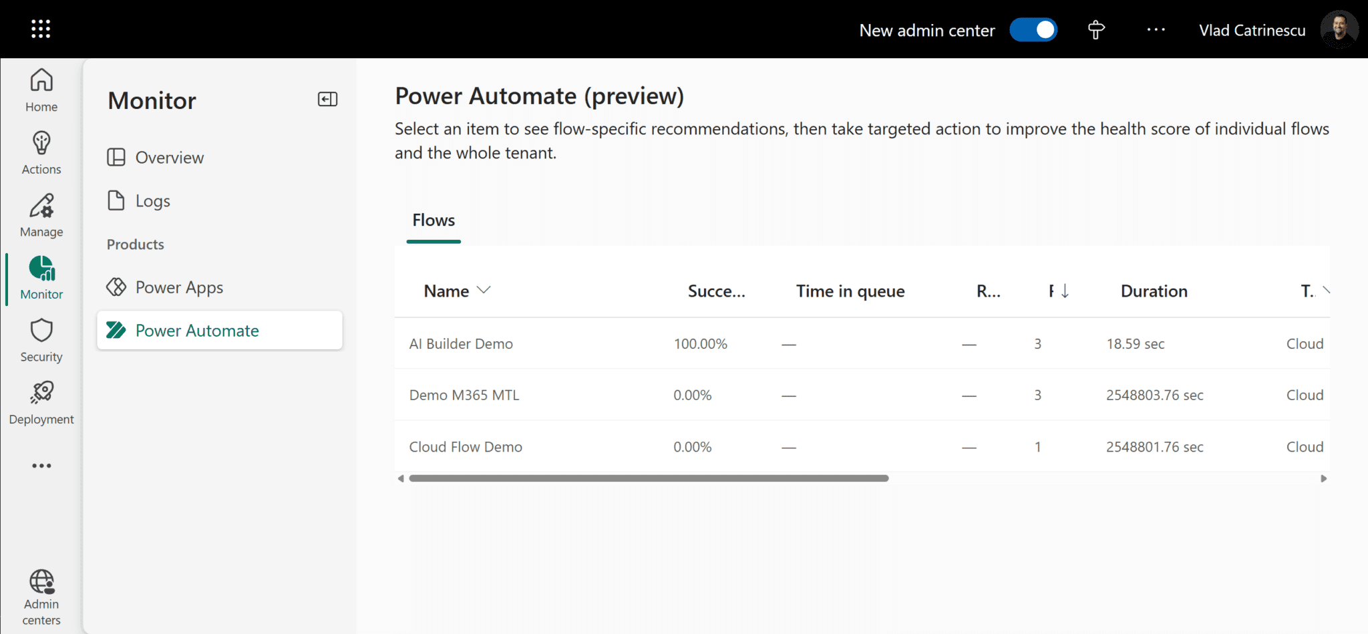Select the Manage icon in left navigation
The image size is (1368, 634).
[41, 214]
